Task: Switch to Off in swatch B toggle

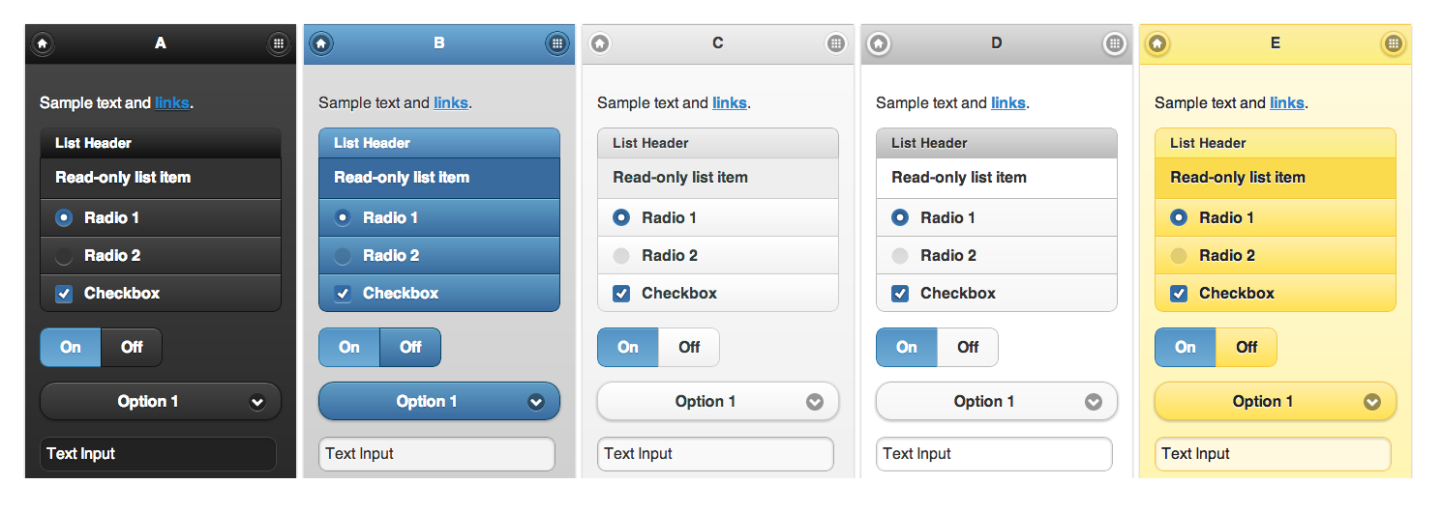Action: pyautogui.click(x=410, y=348)
